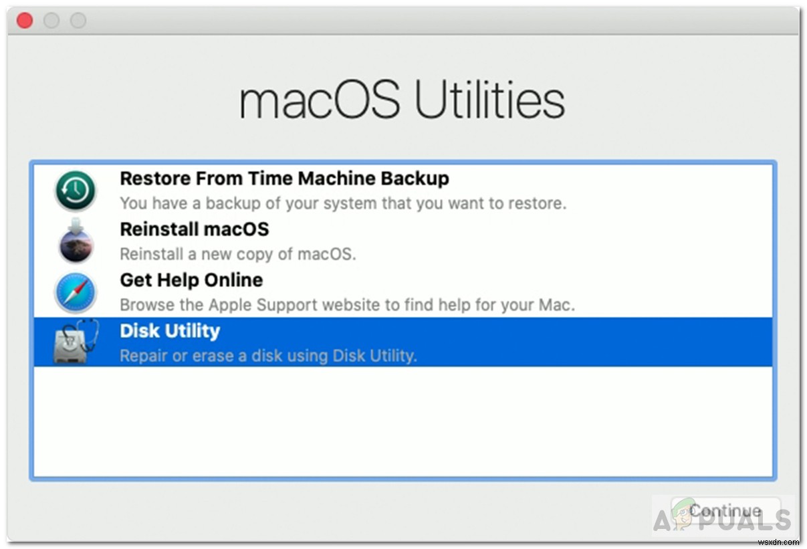Click the macOS Utilities heading

pyautogui.click(x=402, y=102)
